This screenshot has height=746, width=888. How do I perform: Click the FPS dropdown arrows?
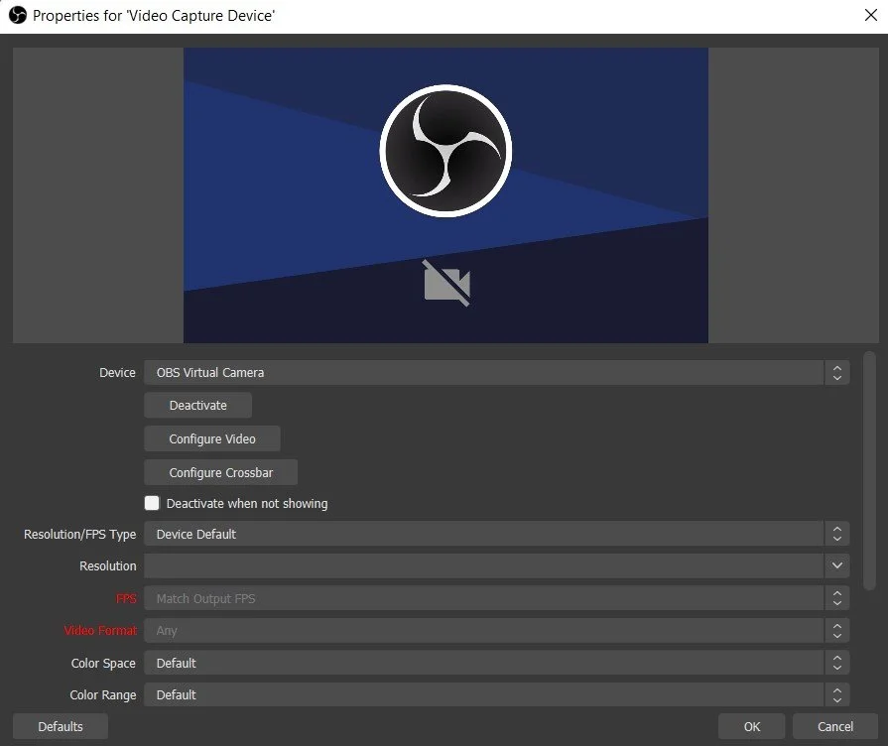[x=837, y=598]
